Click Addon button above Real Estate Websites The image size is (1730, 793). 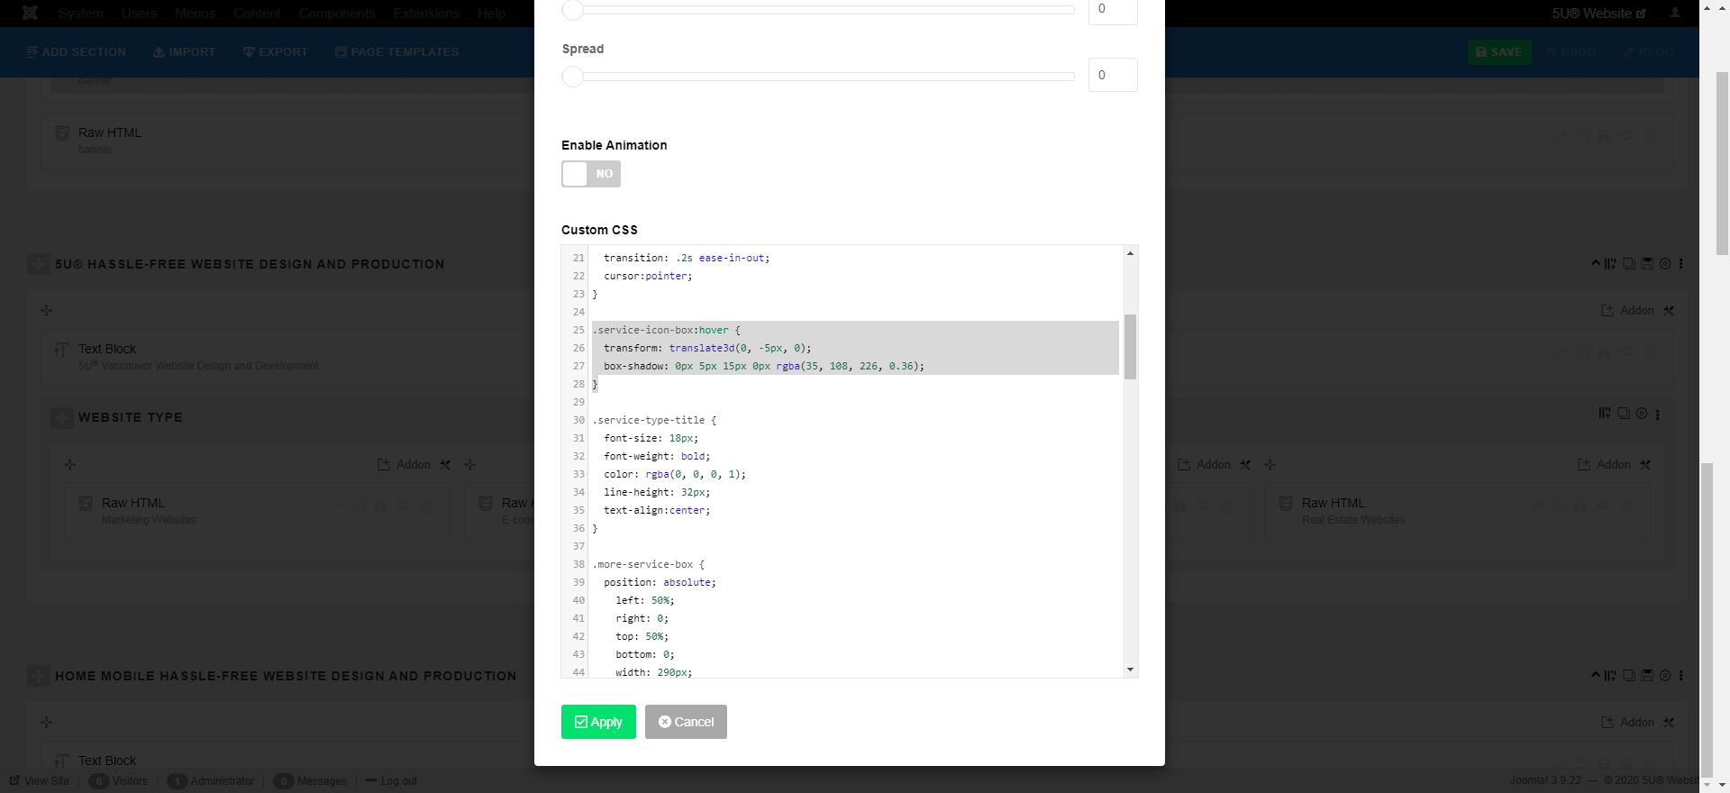1604,464
